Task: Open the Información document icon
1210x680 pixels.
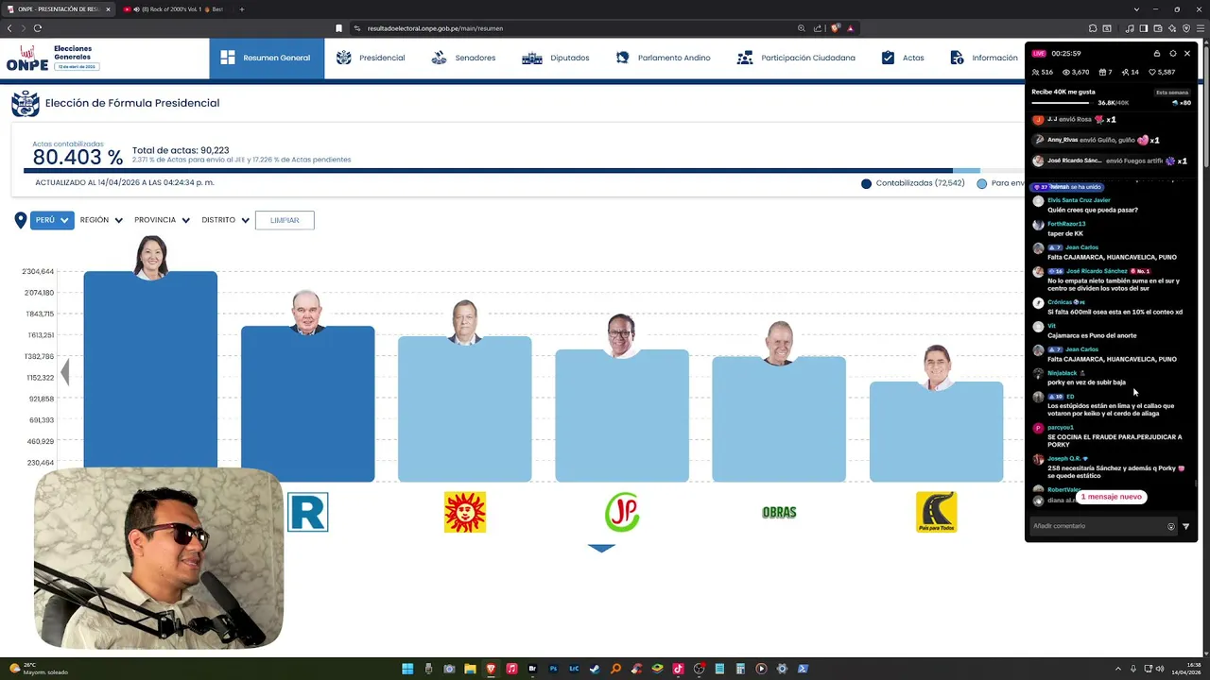Action: [957, 58]
